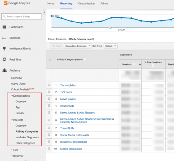This screenshot has width=174, height=161.
Task: Open the Demographics Age report
Action: (x=18, y=107)
